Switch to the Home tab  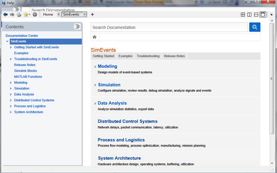(x=48, y=14)
